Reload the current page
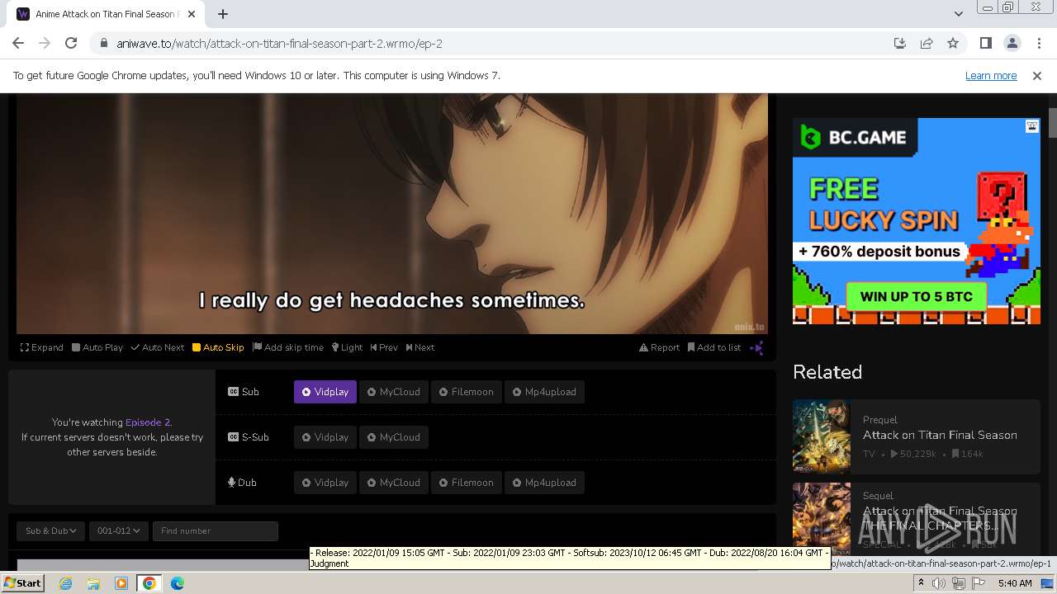Image resolution: width=1057 pixels, height=594 pixels. [71, 43]
